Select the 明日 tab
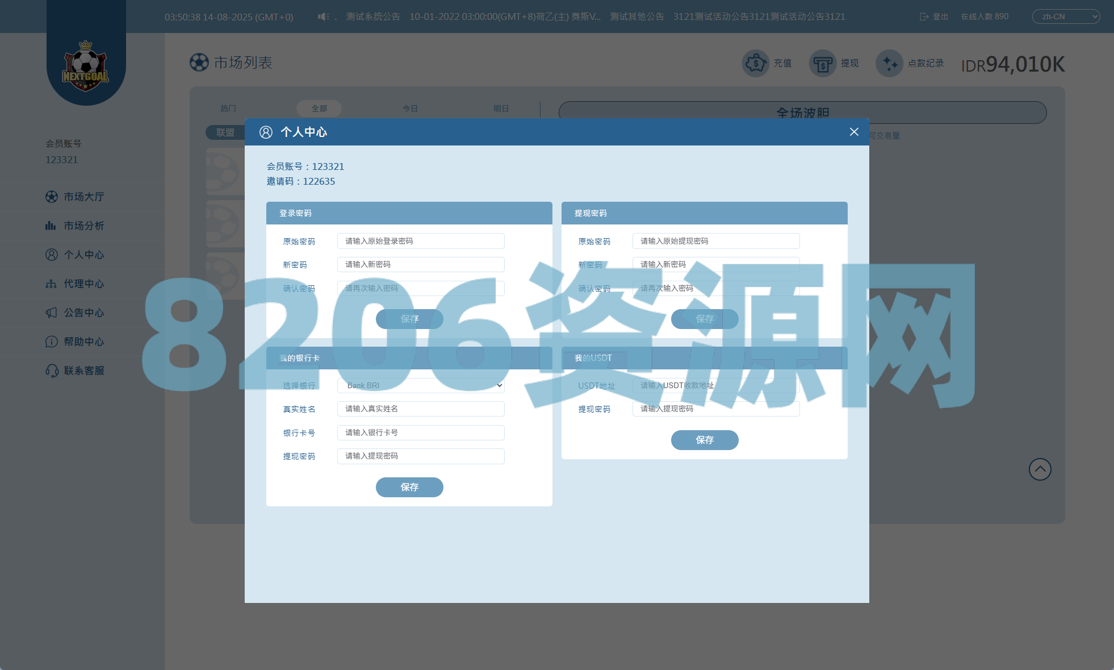The height and width of the screenshot is (670, 1114). pos(501,108)
